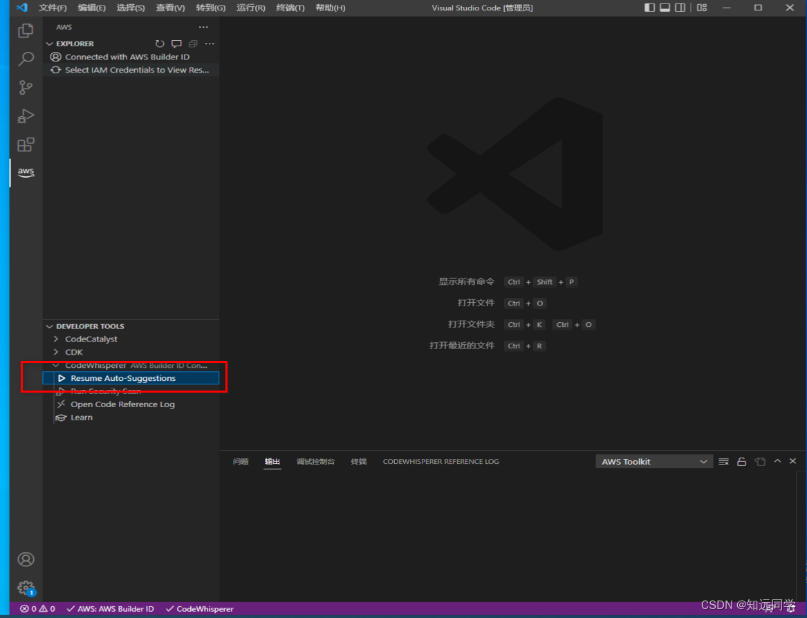The height and width of the screenshot is (618, 807).
Task: Collapse the EXPLORER section
Action: coord(49,44)
